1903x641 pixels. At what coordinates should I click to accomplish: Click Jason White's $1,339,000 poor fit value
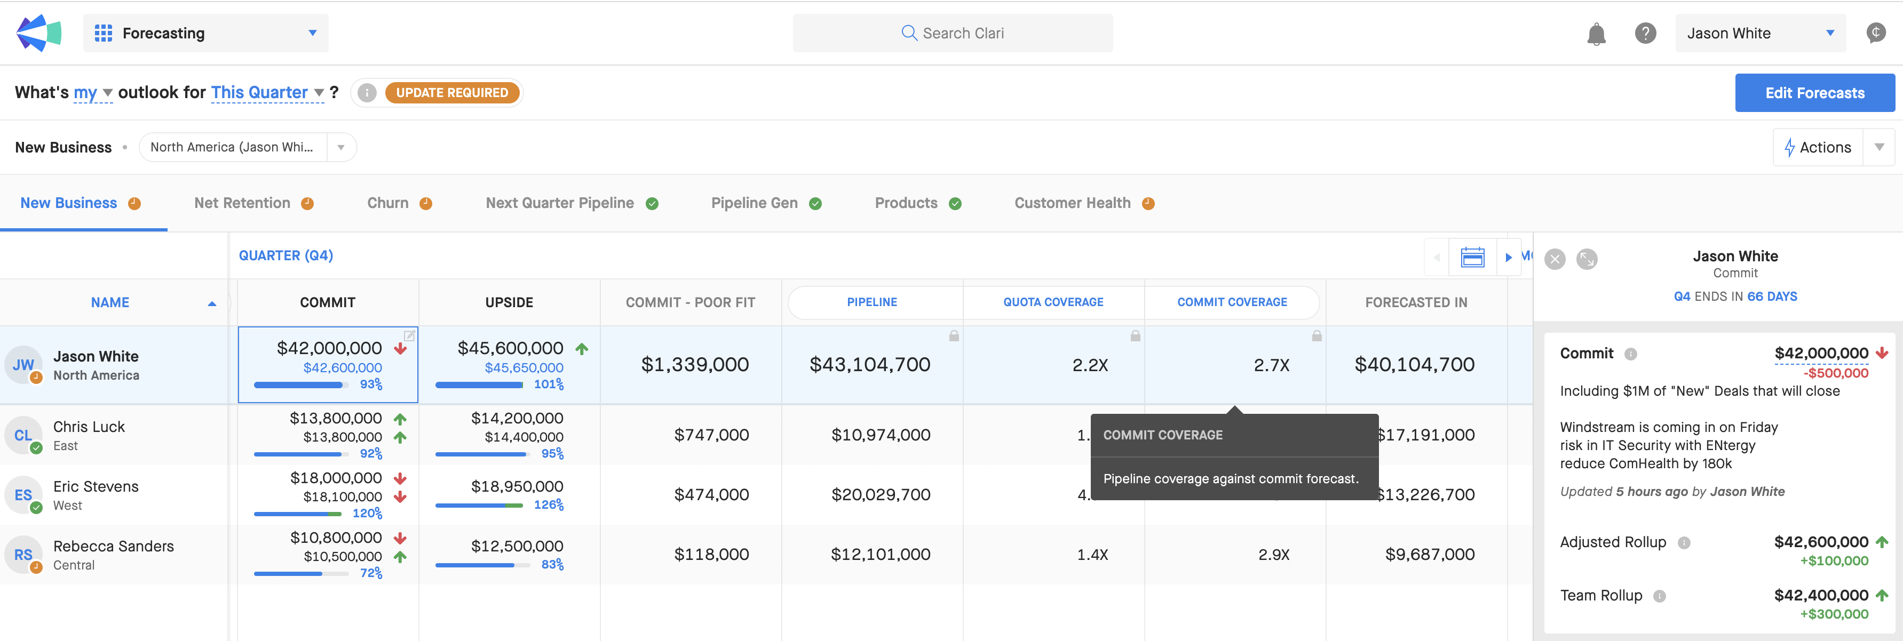pyautogui.click(x=694, y=365)
